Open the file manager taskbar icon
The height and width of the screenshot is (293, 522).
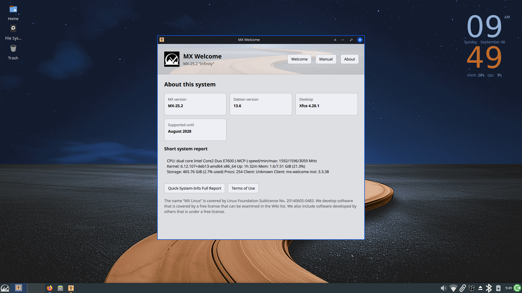coord(60,288)
